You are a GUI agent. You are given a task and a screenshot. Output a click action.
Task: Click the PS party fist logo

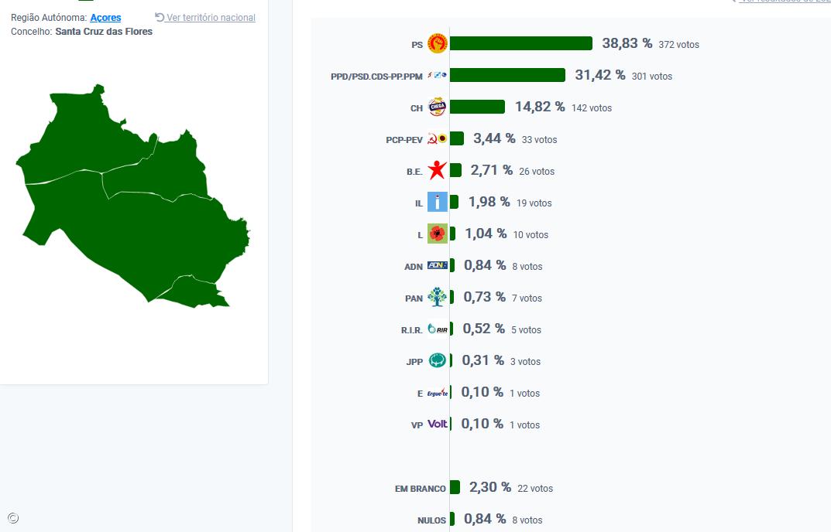(438, 44)
